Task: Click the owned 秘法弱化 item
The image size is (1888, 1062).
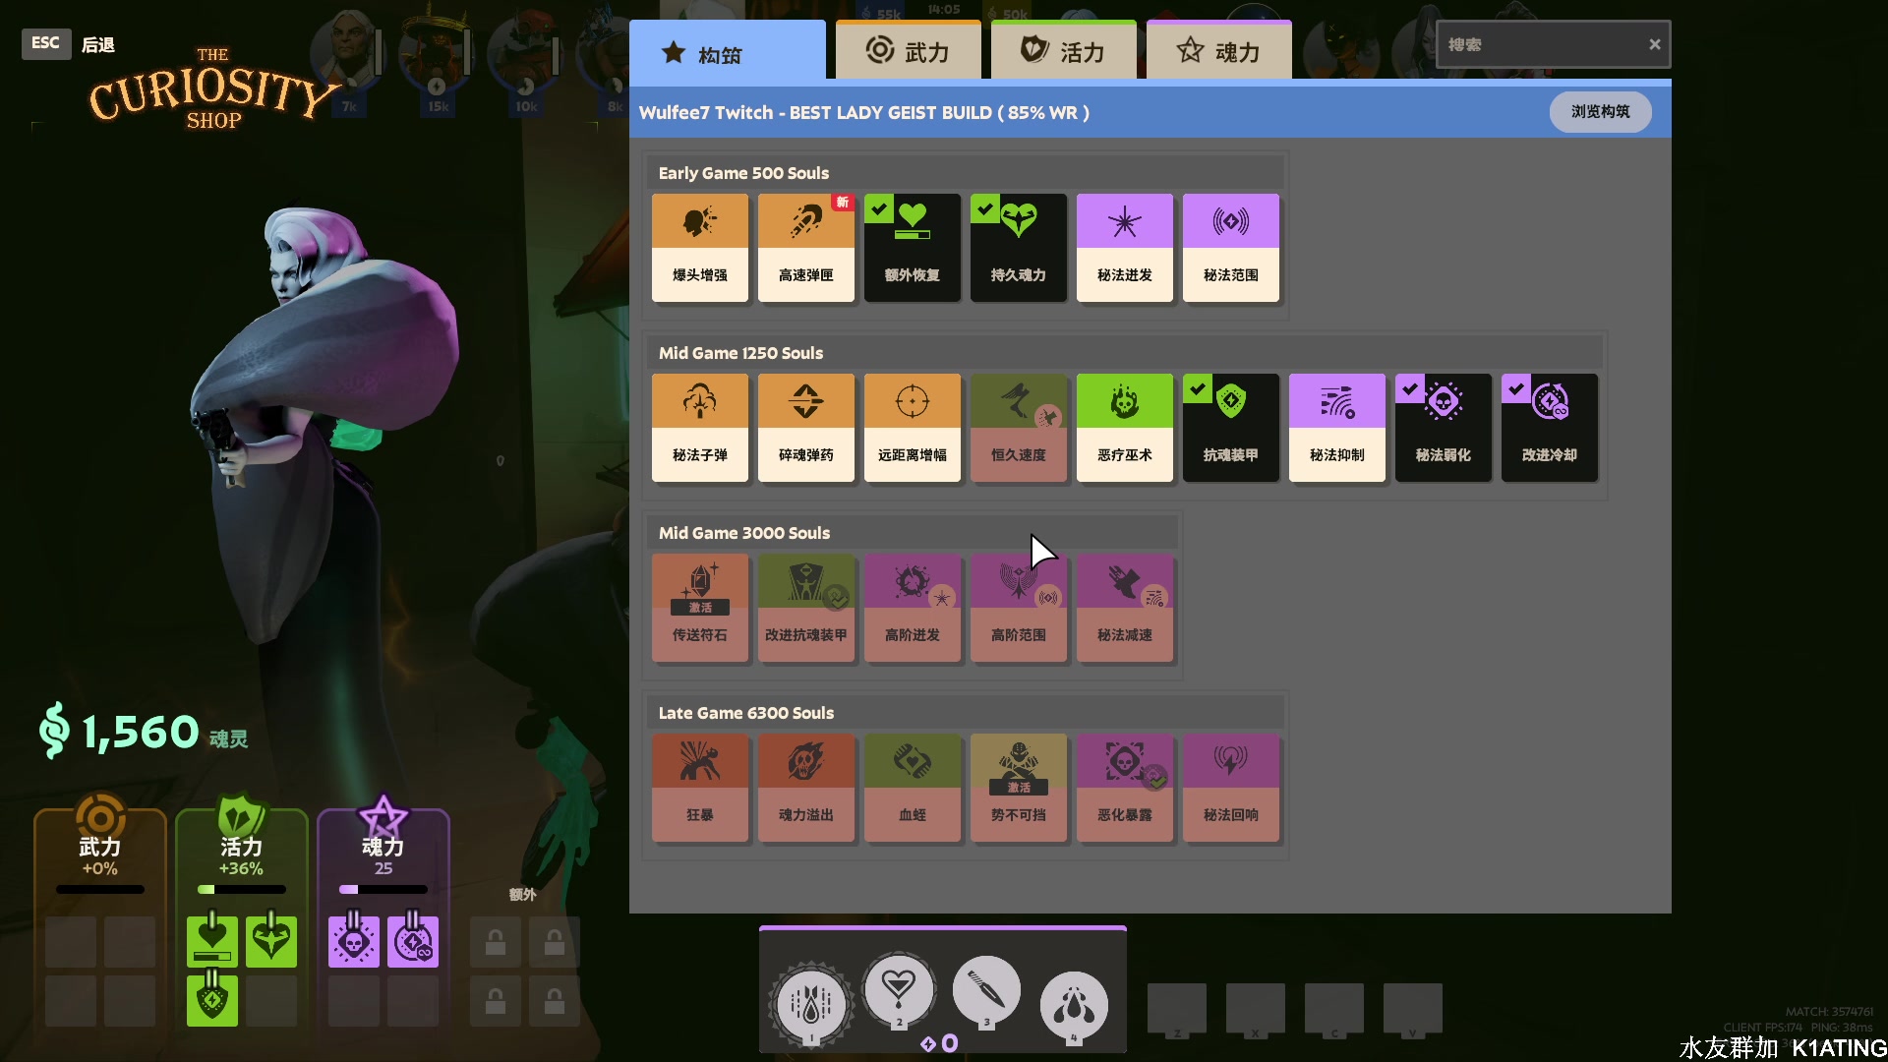Action: (1443, 428)
